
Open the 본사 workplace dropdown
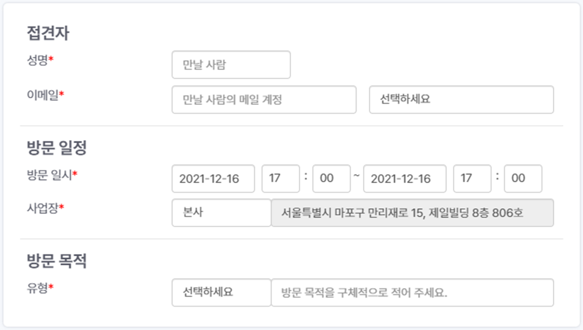point(221,213)
